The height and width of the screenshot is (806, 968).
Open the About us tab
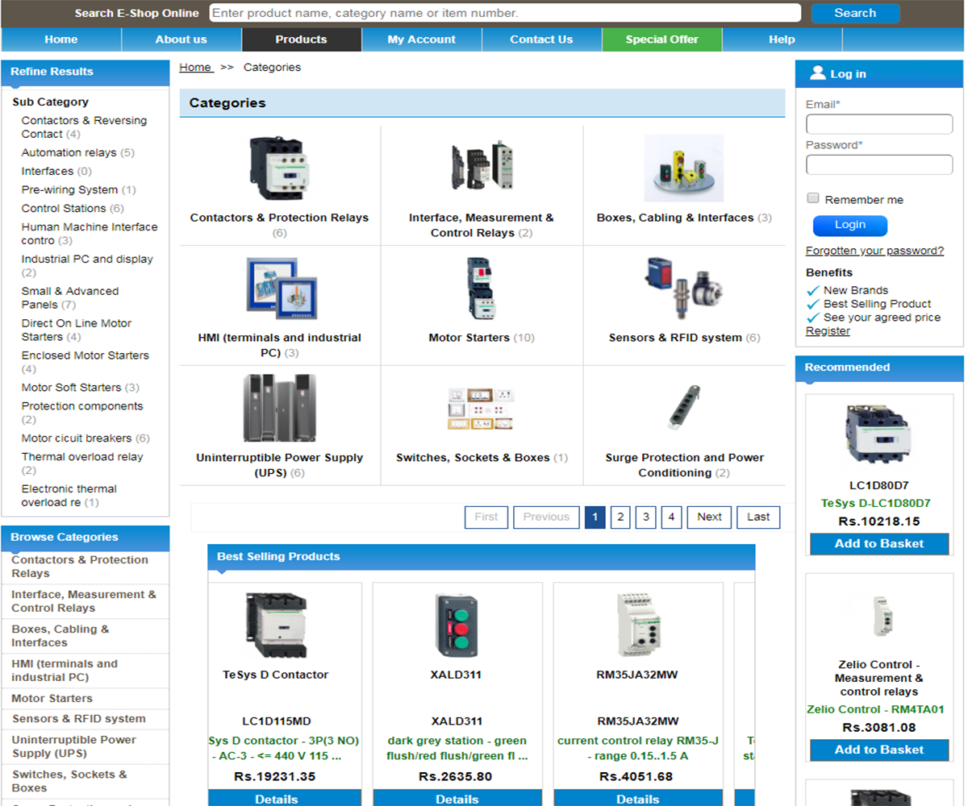(181, 39)
